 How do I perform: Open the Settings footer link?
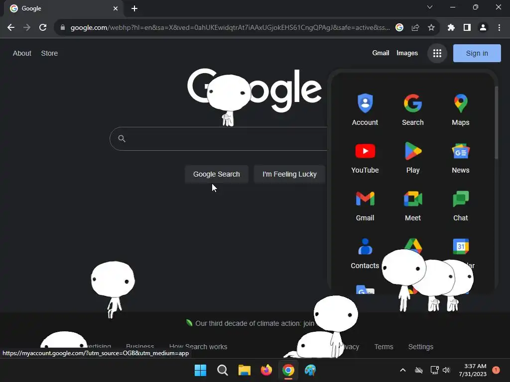tap(420, 347)
